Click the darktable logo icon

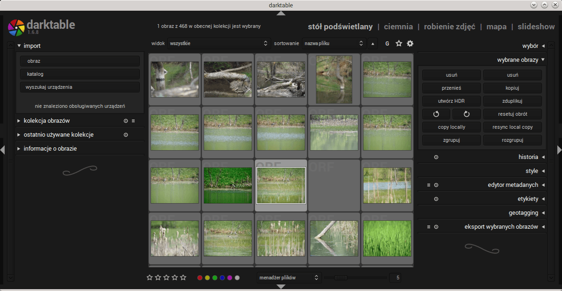[x=16, y=27]
